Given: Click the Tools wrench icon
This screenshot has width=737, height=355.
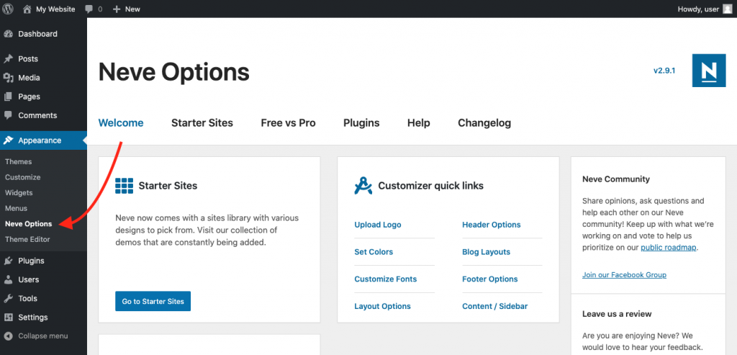Looking at the screenshot, I should (8, 298).
